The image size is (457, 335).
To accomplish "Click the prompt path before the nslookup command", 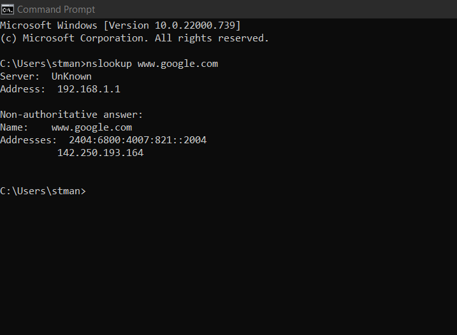I will click(43, 64).
